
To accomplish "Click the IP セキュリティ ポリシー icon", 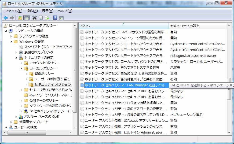I will [26, 111].
